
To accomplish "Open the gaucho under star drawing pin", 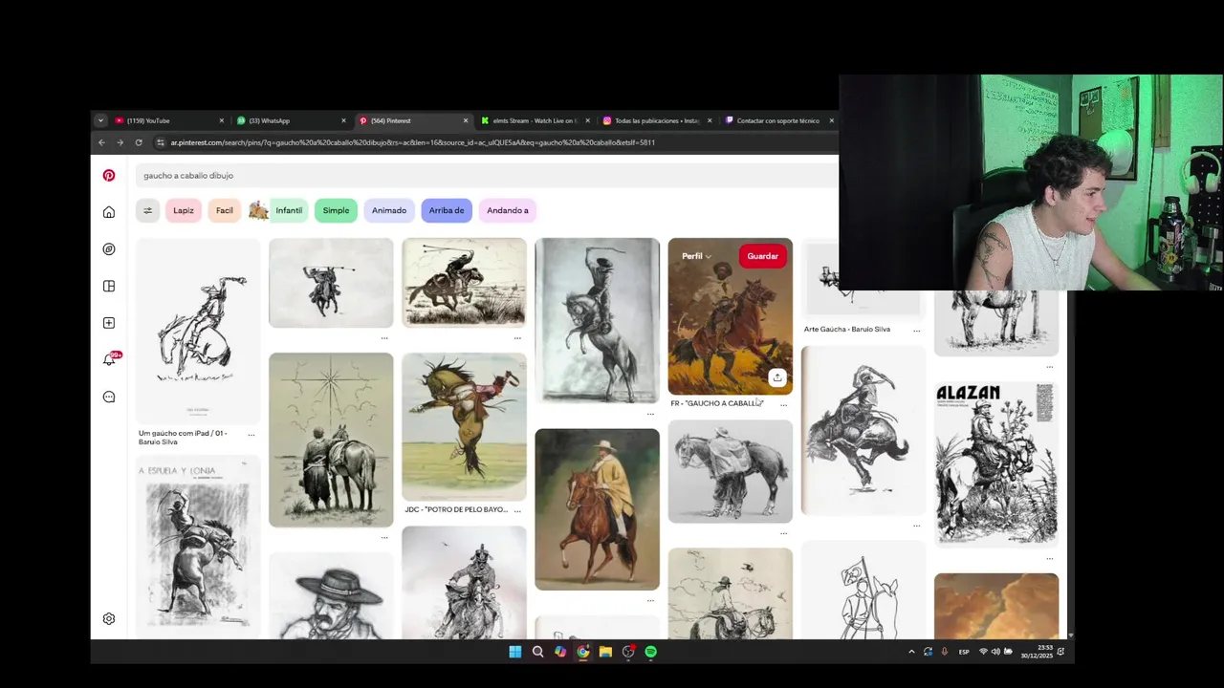I will click(x=331, y=440).
